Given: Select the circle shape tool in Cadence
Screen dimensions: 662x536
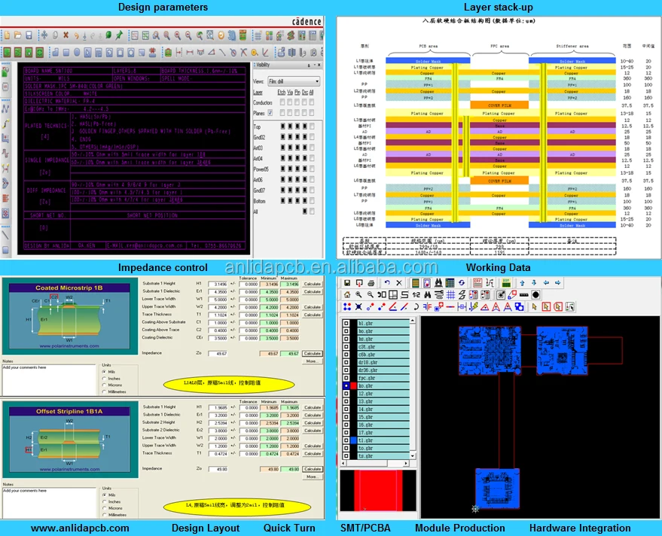Looking at the screenshot, I should (77, 53).
